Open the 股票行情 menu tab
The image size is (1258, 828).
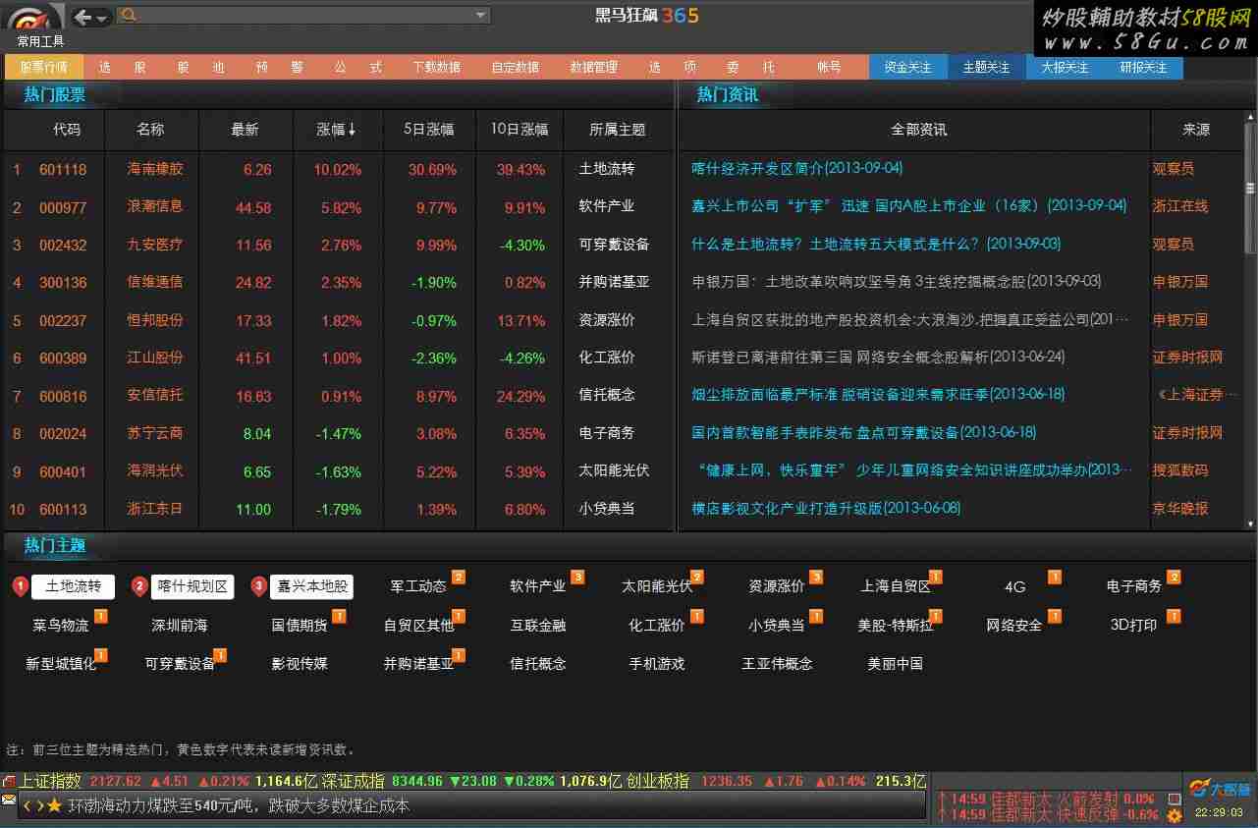43,67
